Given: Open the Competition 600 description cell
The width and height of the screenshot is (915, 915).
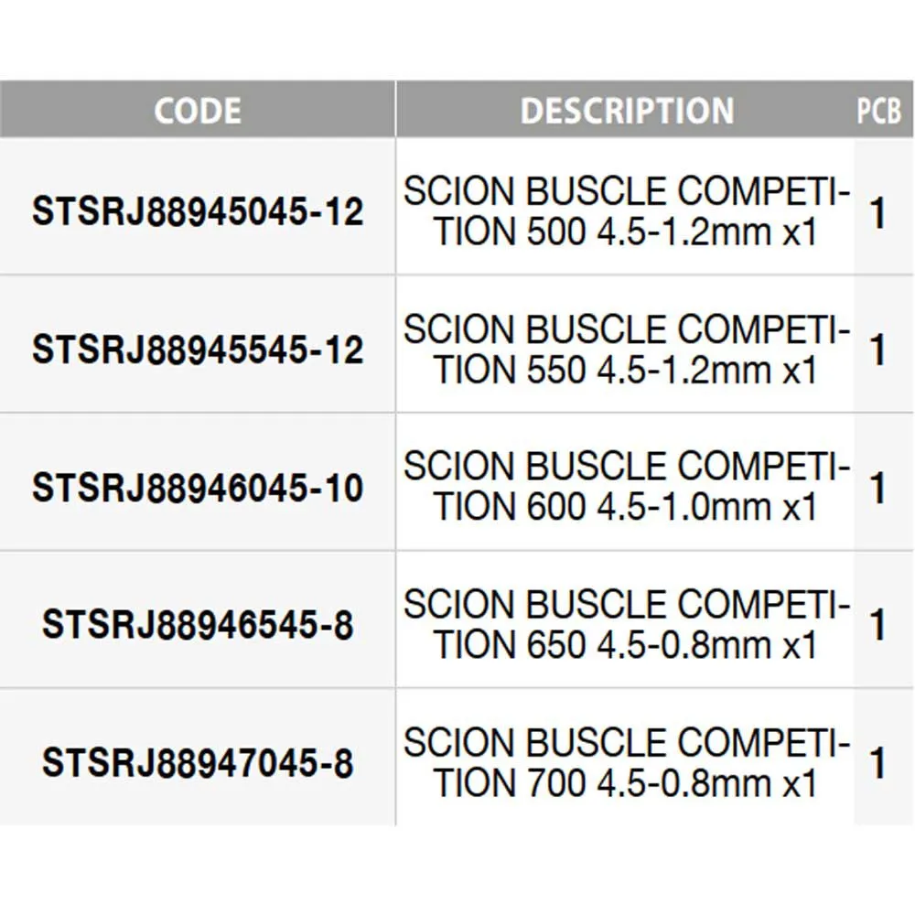Looking at the screenshot, I should click(627, 488).
